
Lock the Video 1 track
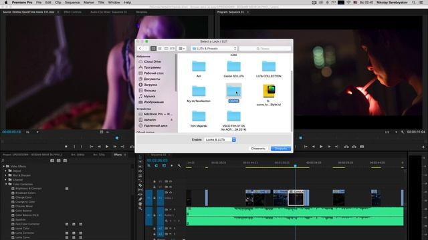click(x=154, y=198)
